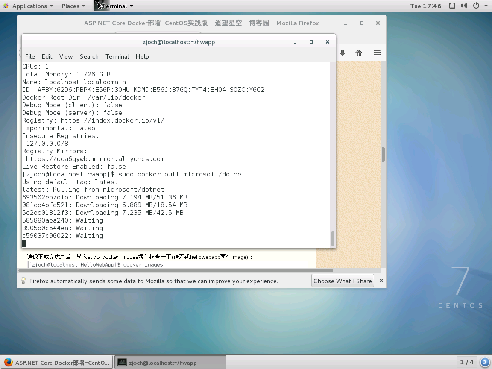Click the clock showing Tue 17:46
The width and height of the screenshot is (492, 369).
pos(425,6)
